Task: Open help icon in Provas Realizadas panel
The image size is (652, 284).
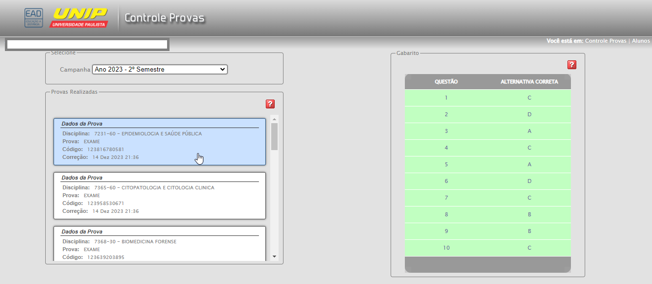Action: 270,104
